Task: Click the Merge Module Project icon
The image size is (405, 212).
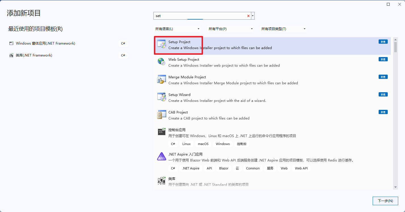Action: point(161,79)
